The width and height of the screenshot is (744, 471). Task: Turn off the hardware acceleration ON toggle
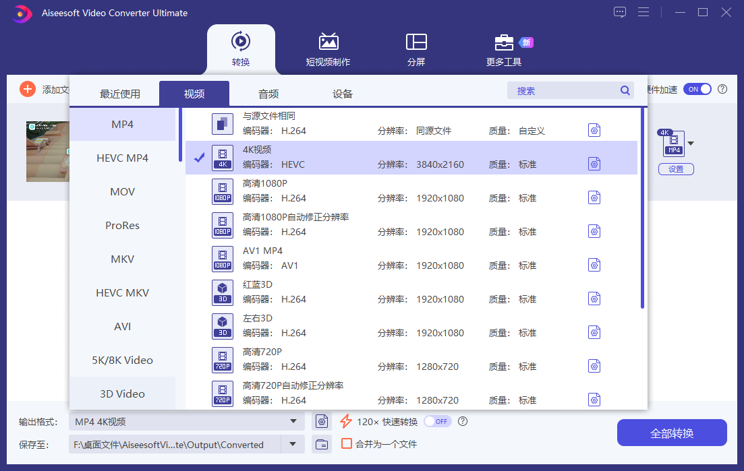point(697,89)
